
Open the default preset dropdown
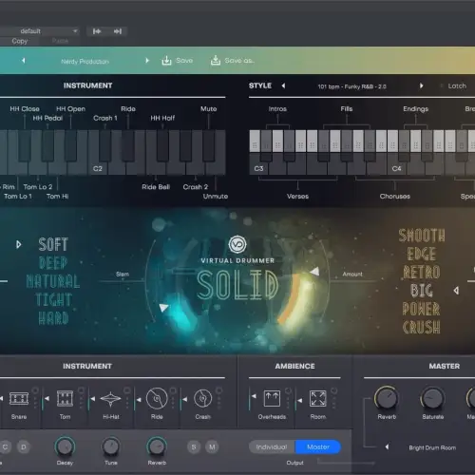39,31
